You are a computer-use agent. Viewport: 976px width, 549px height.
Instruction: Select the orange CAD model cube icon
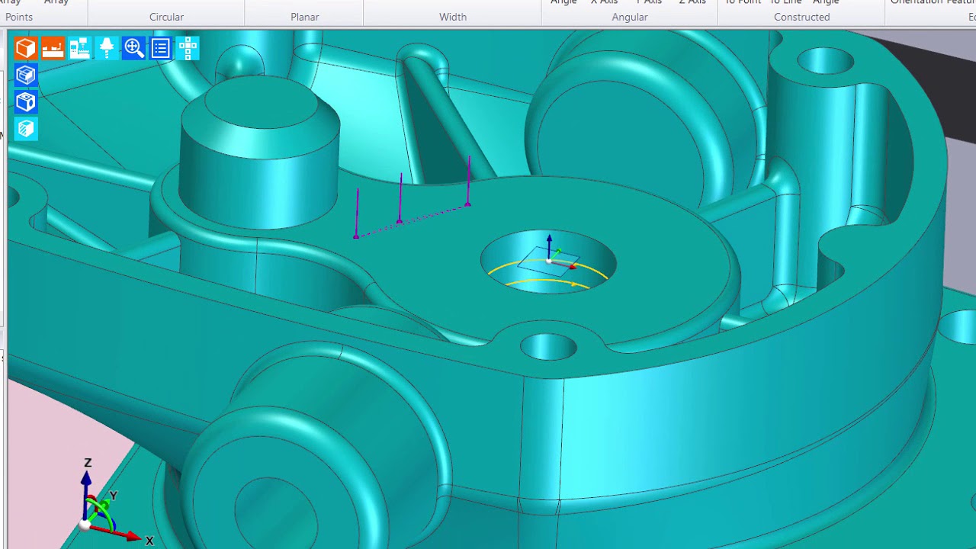(26, 48)
